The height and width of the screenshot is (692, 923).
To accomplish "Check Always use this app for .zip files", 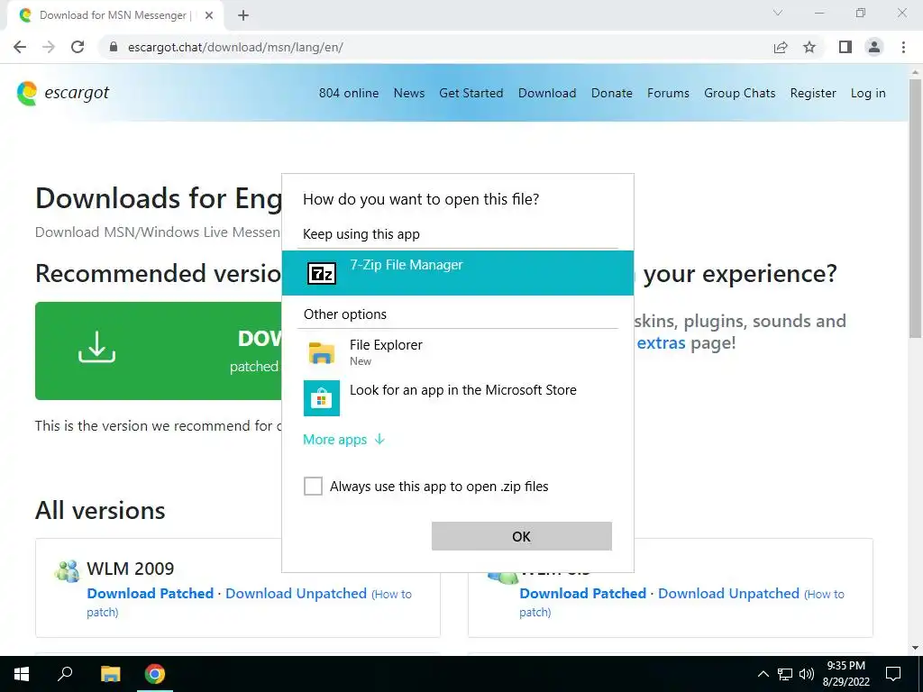I will pyautogui.click(x=313, y=486).
